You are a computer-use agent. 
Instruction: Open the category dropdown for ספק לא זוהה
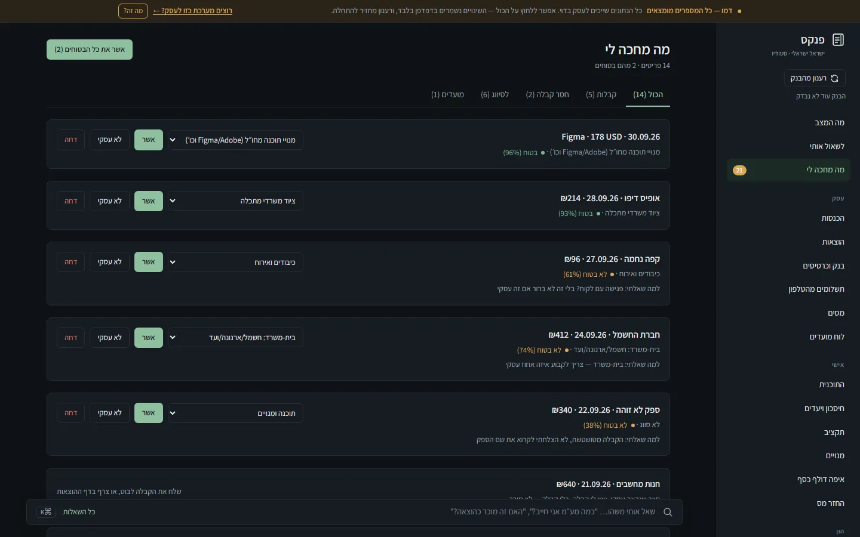point(235,413)
